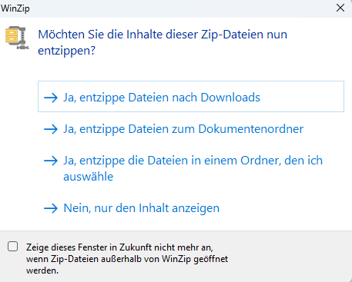Image resolution: width=352 pixels, height=282 pixels.
Task: Click the word 'auswähle' in the third option
Action: [x=89, y=177]
